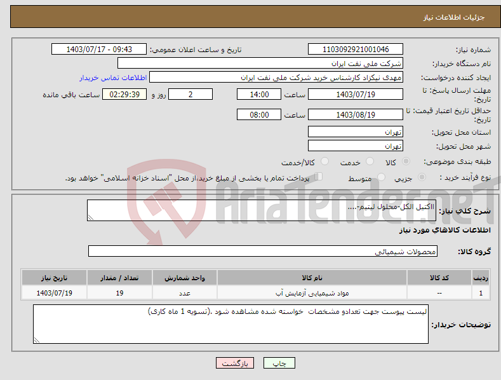Click the delivery province field تهران
This screenshot has height=380, width=501.
click(x=356, y=132)
